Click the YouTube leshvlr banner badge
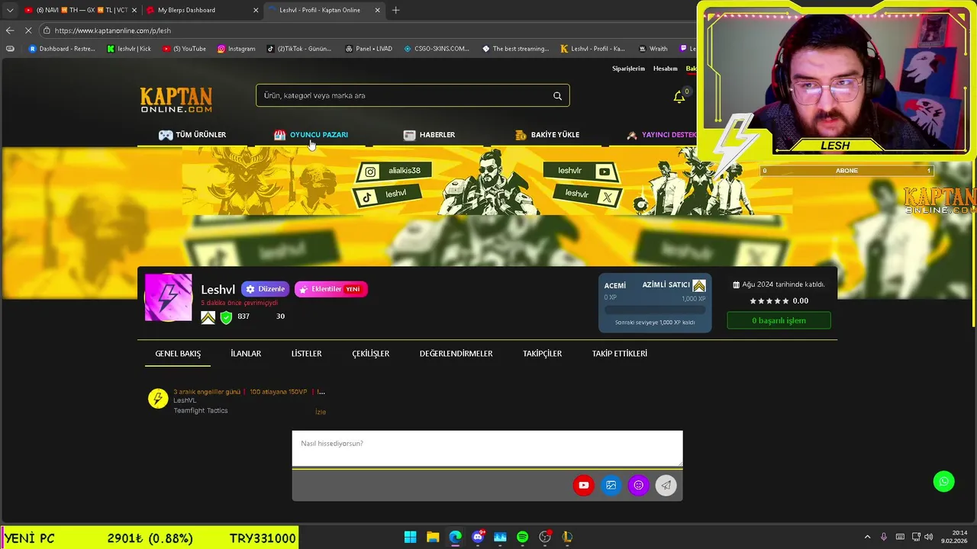977x549 pixels. point(582,171)
